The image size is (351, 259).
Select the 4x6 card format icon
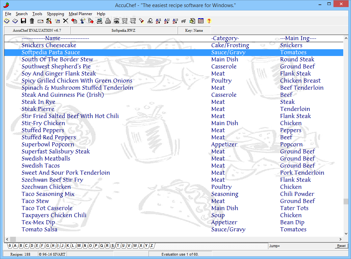(x=133, y=21)
